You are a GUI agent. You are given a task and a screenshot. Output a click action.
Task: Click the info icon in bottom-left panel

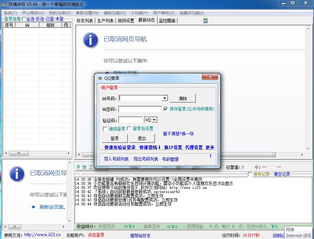(17, 174)
